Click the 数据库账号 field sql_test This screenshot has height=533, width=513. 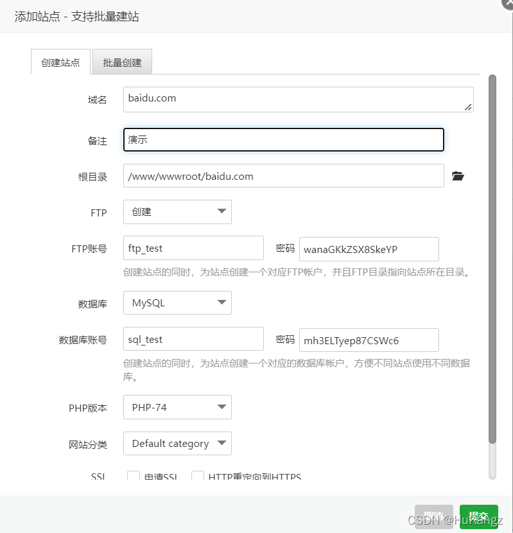[x=193, y=339]
